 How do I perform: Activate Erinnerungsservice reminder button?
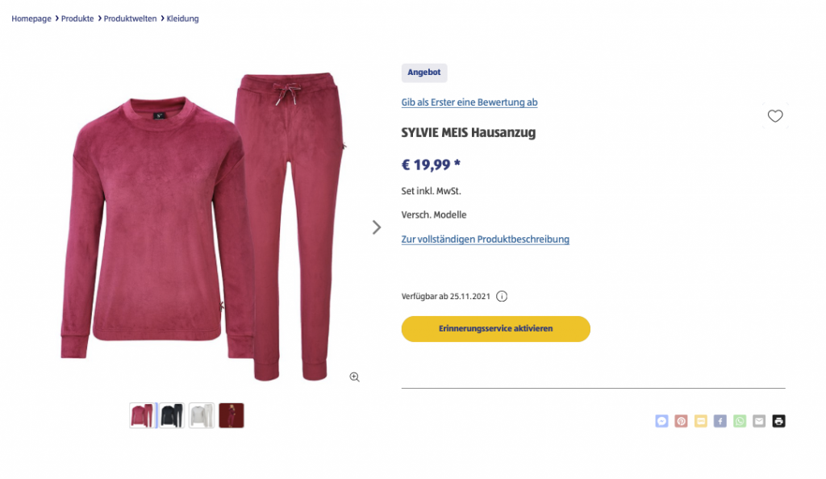496,329
